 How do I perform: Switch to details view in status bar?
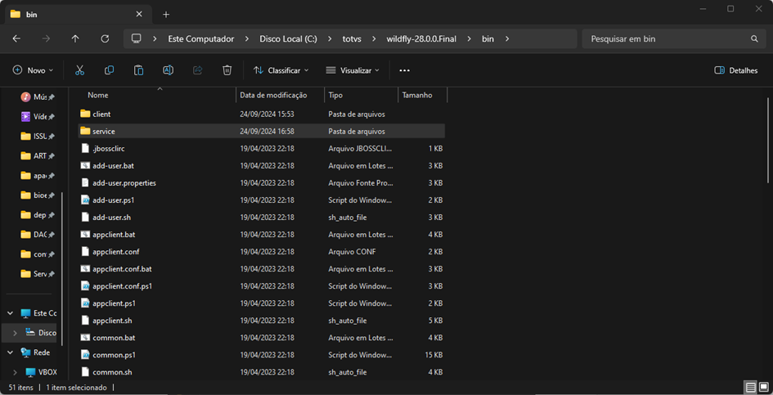point(750,387)
